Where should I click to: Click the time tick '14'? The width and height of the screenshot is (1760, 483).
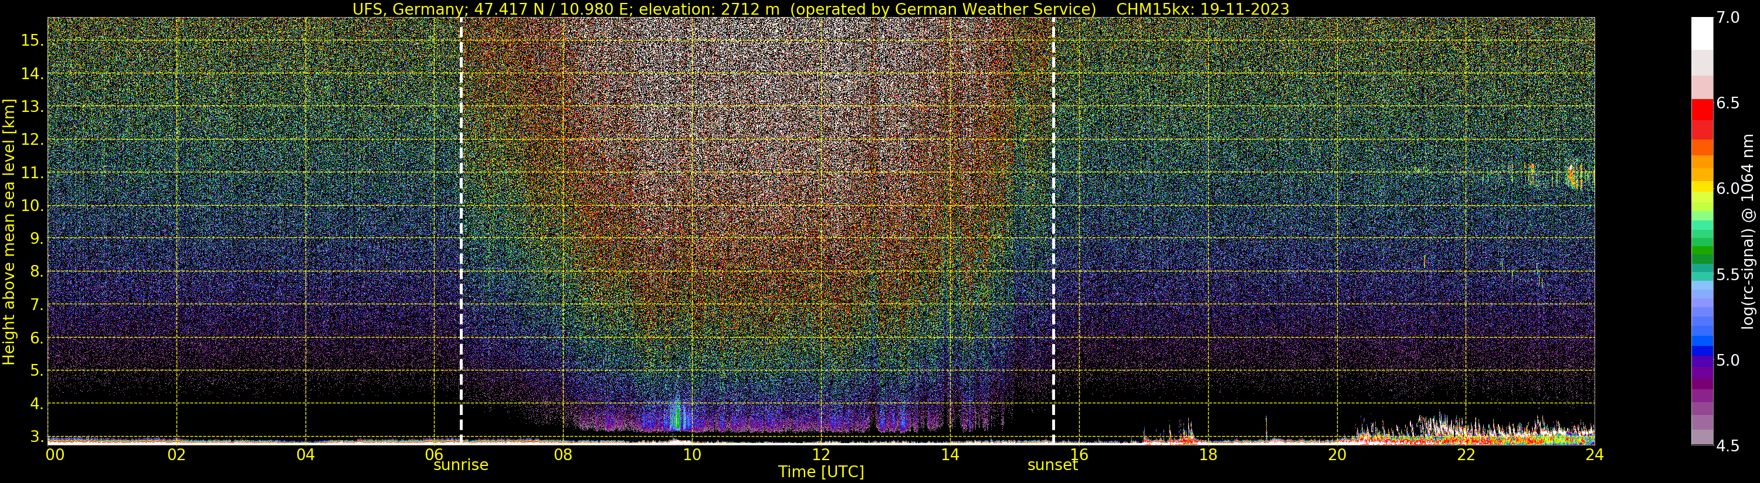(x=950, y=454)
